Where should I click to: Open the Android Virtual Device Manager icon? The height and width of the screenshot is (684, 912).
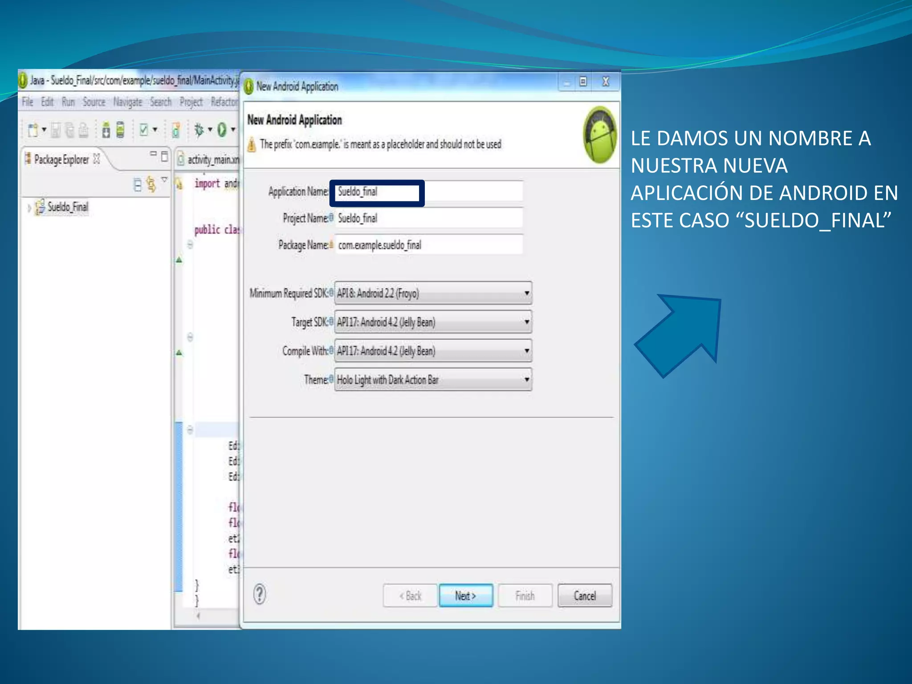point(120,130)
